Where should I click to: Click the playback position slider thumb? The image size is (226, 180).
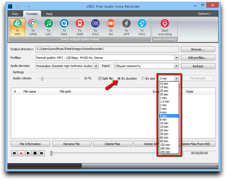pos(51,153)
